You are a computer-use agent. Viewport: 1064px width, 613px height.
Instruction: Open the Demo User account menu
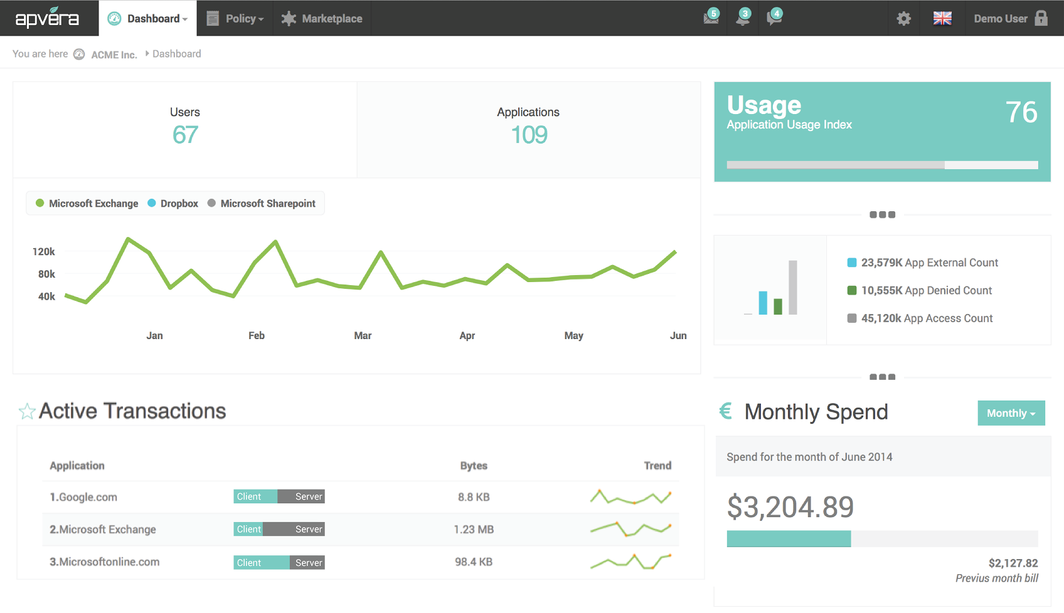coord(1001,18)
